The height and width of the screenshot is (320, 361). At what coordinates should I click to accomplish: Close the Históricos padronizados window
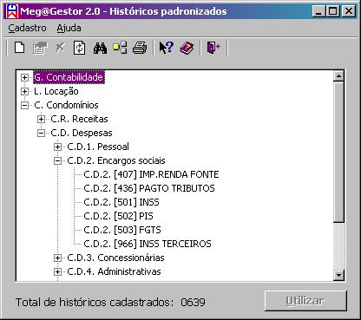pos(349,11)
